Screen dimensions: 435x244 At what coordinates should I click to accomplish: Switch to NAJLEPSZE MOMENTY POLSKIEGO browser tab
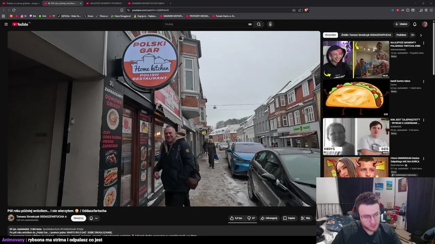105,3
